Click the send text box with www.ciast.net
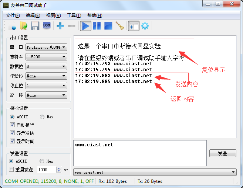The width and height of the screenshot is (243, 188). click(x=140, y=153)
